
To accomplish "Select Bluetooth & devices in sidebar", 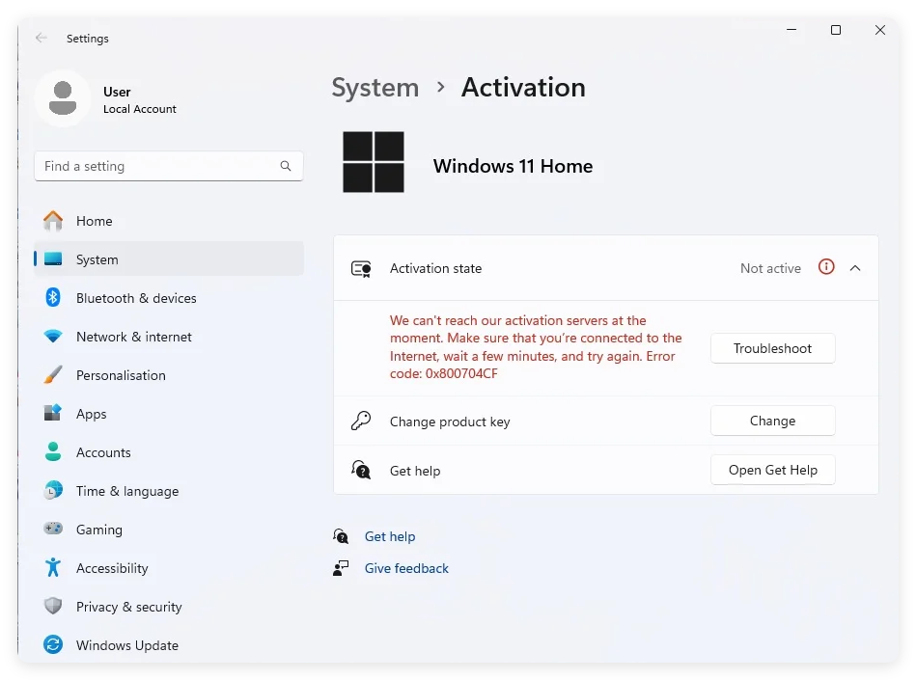I will [169, 298].
